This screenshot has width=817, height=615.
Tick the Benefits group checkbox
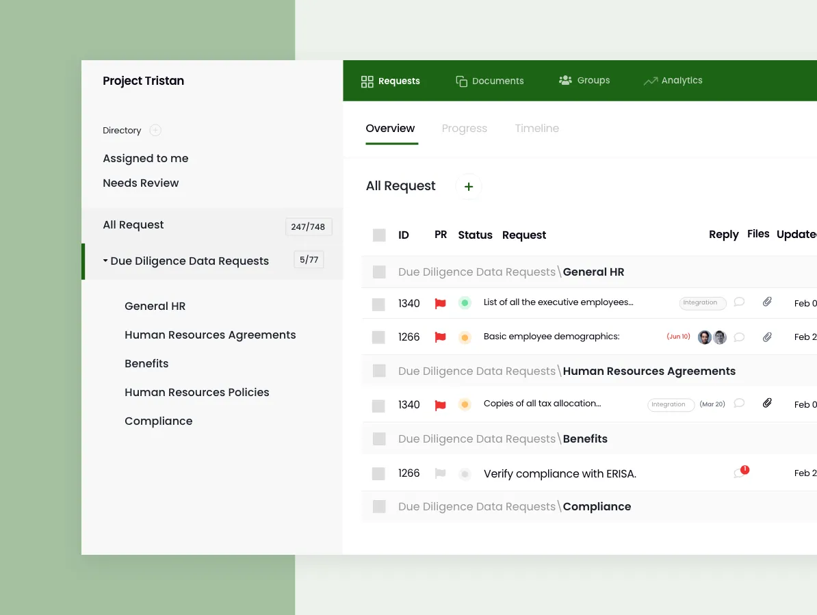(x=379, y=439)
